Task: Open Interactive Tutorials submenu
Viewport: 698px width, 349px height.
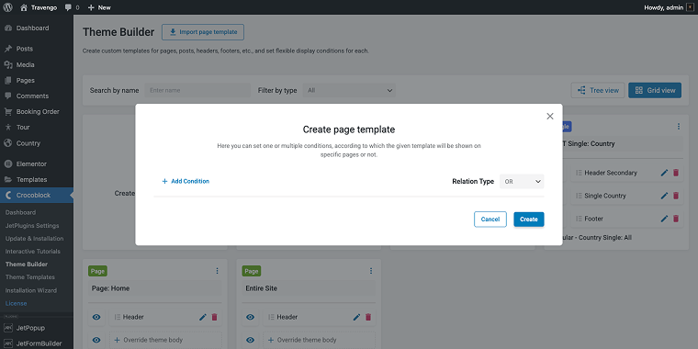Action: click(x=32, y=252)
